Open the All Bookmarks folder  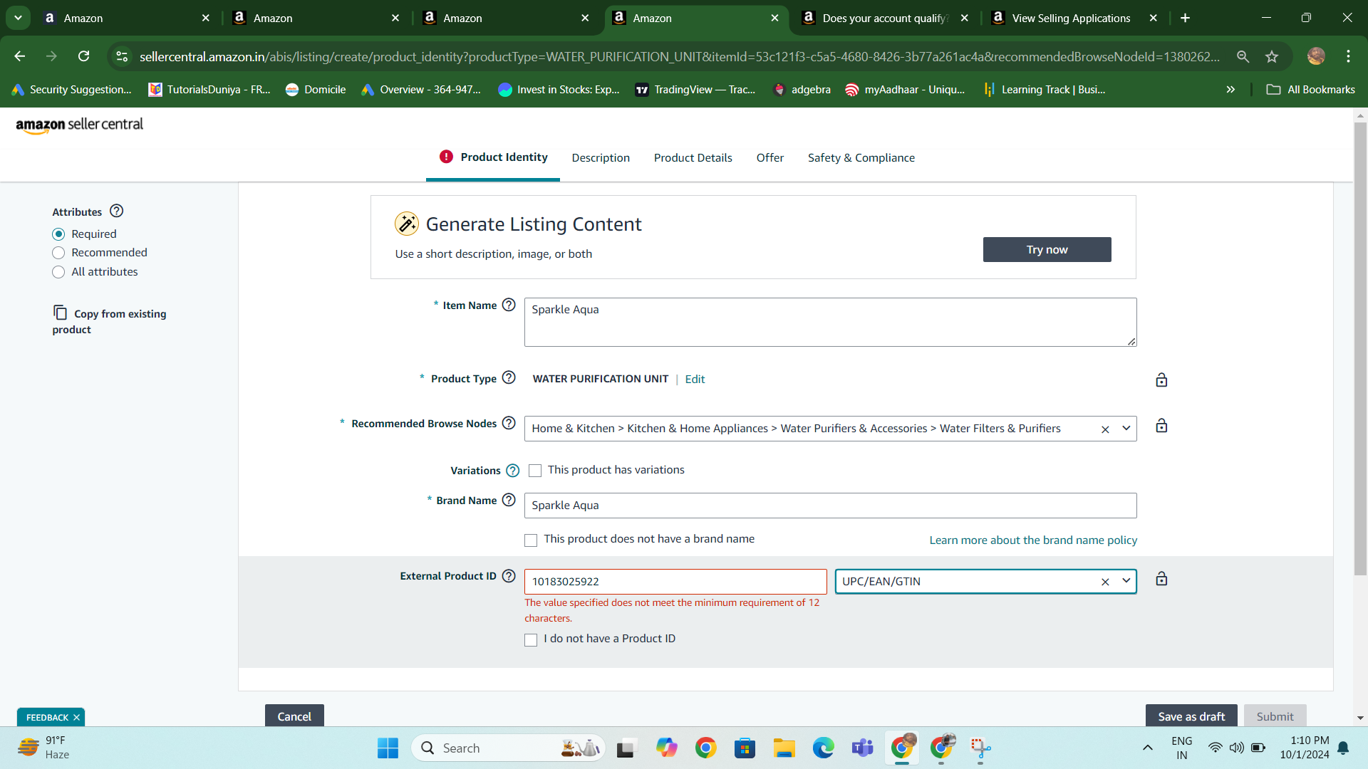(x=1310, y=89)
